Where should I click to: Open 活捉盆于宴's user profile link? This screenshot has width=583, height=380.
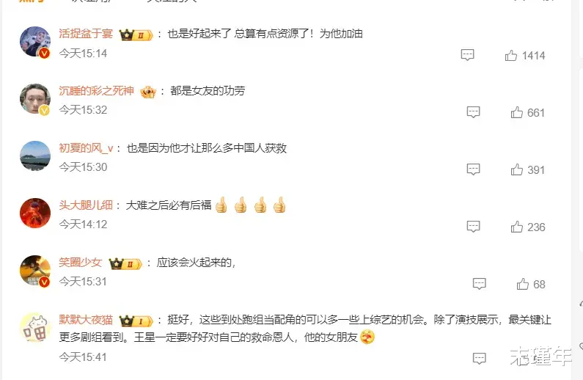[x=86, y=34]
